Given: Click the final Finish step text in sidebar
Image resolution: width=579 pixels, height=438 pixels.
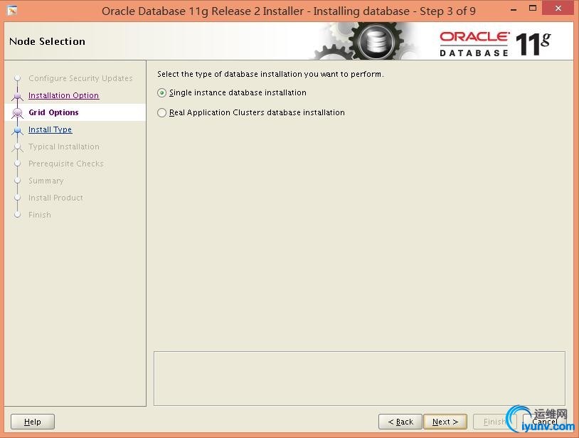Looking at the screenshot, I should click(x=40, y=215).
